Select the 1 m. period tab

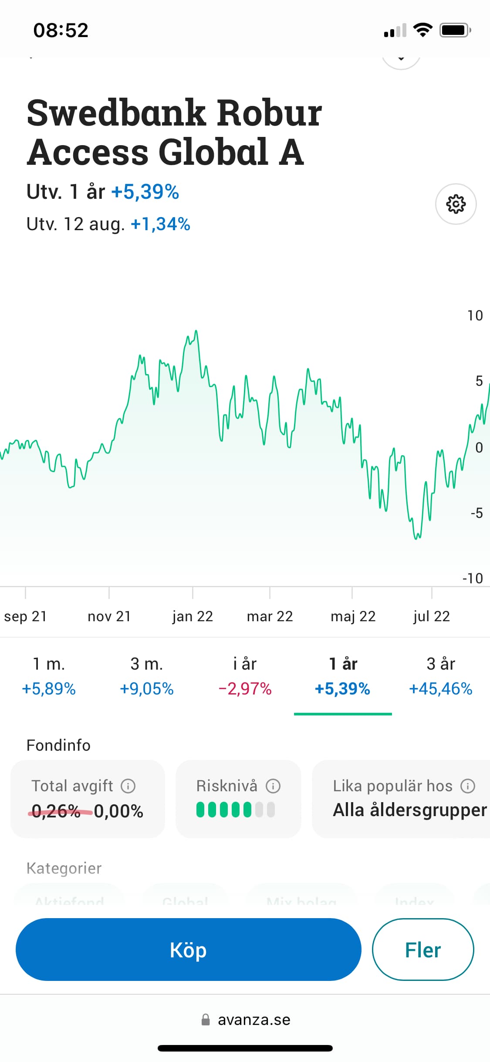pos(49,676)
